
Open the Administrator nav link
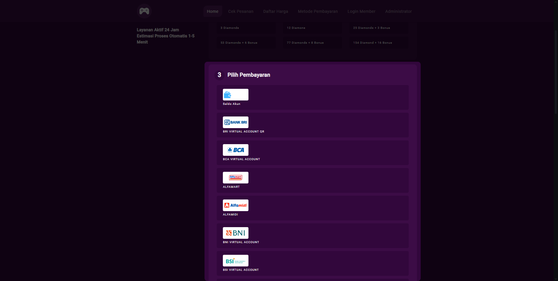click(398, 11)
